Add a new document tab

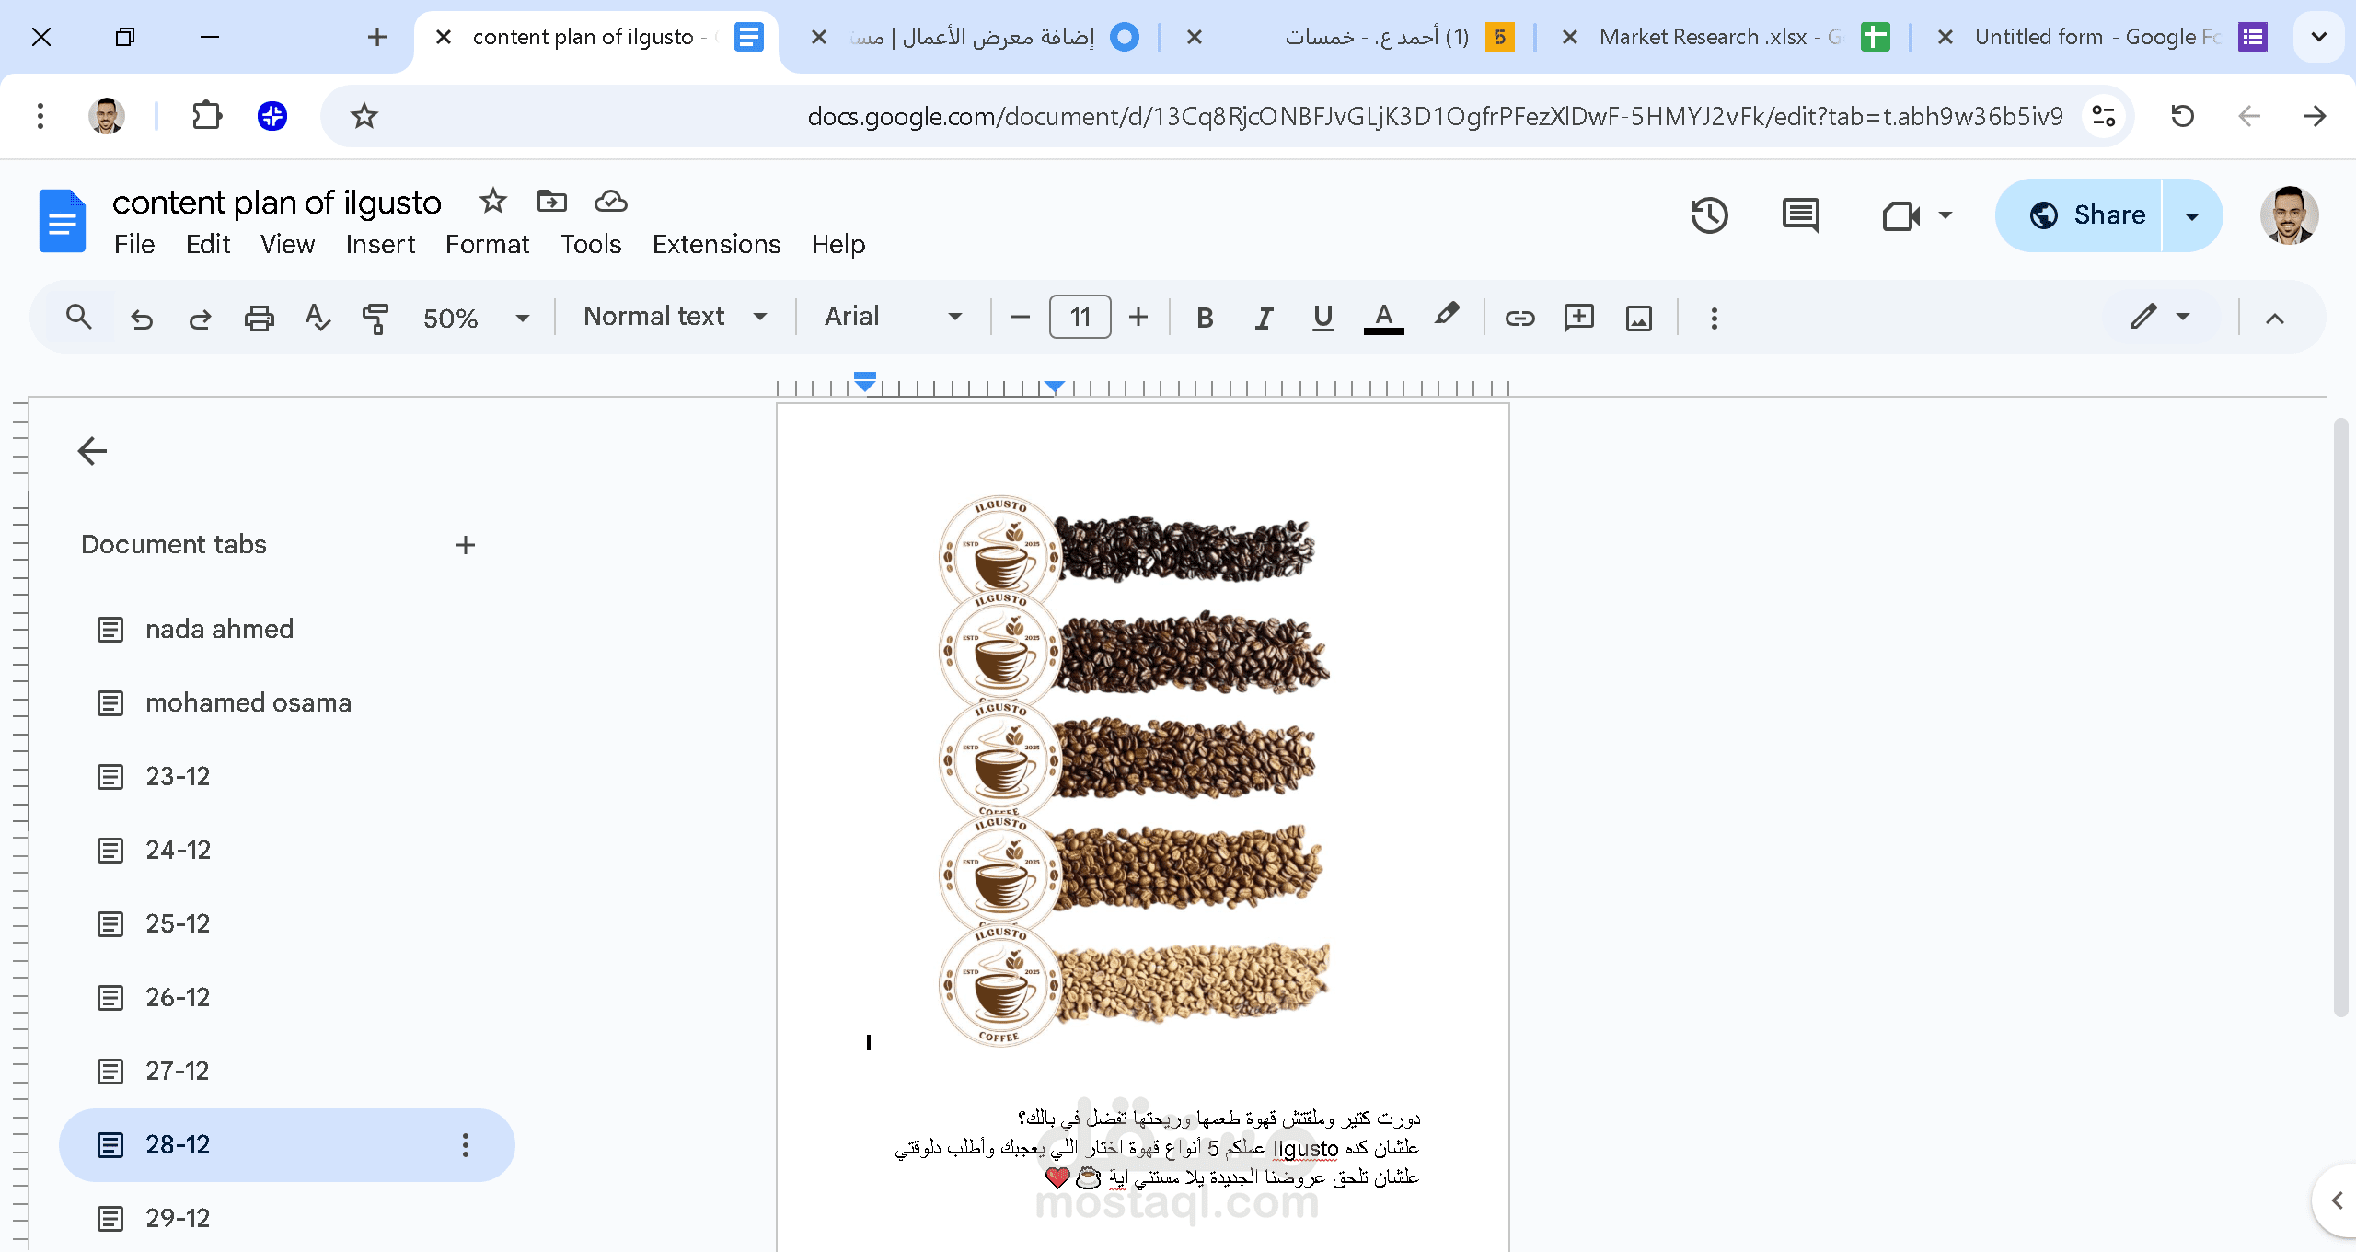point(466,545)
